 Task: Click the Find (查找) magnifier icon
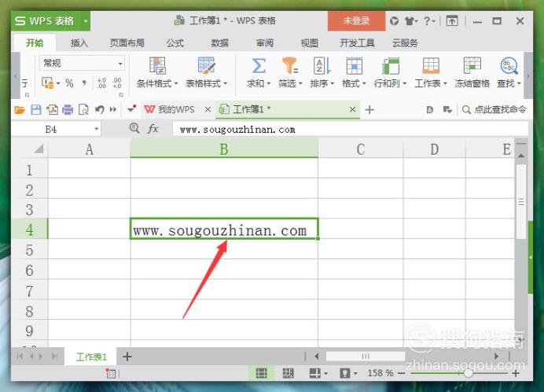[x=509, y=66]
